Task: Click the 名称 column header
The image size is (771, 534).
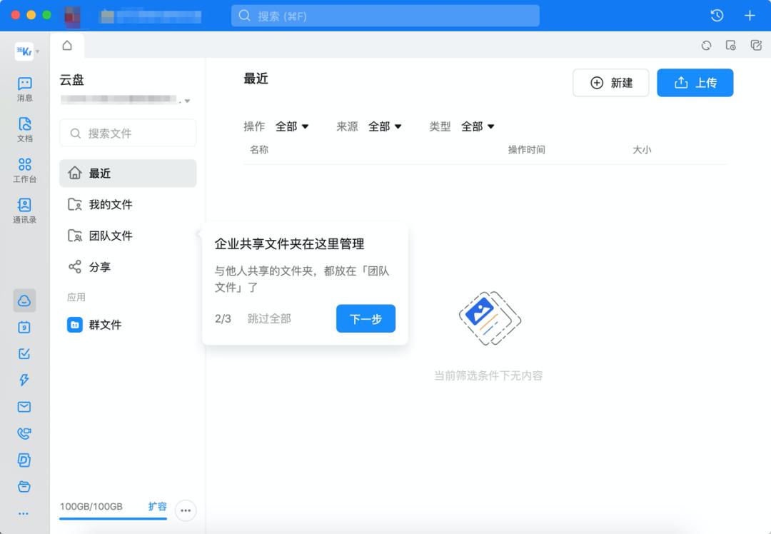Action: click(258, 149)
